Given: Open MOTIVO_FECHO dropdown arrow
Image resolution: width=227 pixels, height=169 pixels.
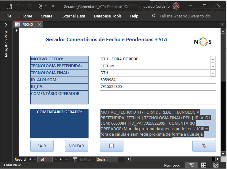Looking at the screenshot, I should pos(213,59).
